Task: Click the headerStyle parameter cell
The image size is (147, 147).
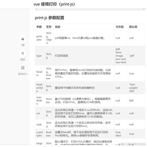Action: pos(40,88)
